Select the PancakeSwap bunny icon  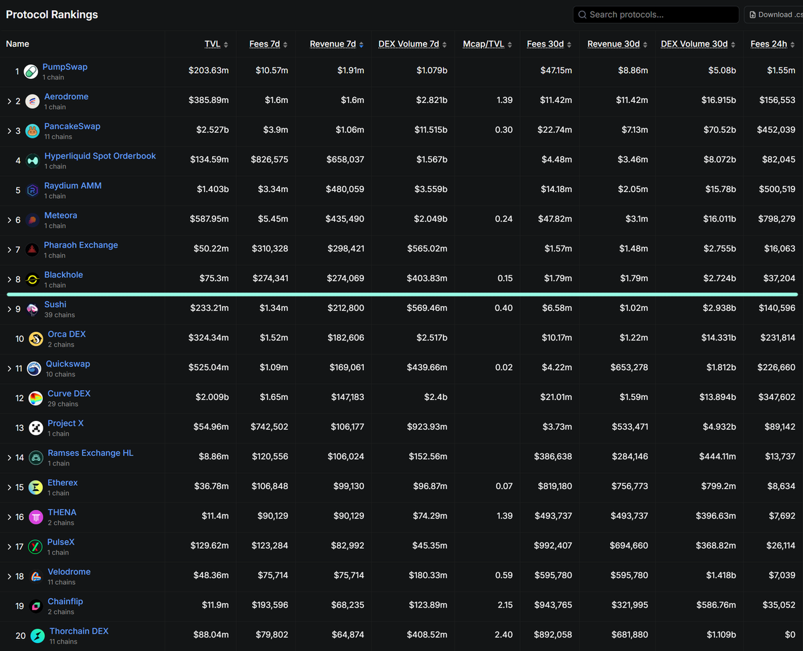point(32,130)
